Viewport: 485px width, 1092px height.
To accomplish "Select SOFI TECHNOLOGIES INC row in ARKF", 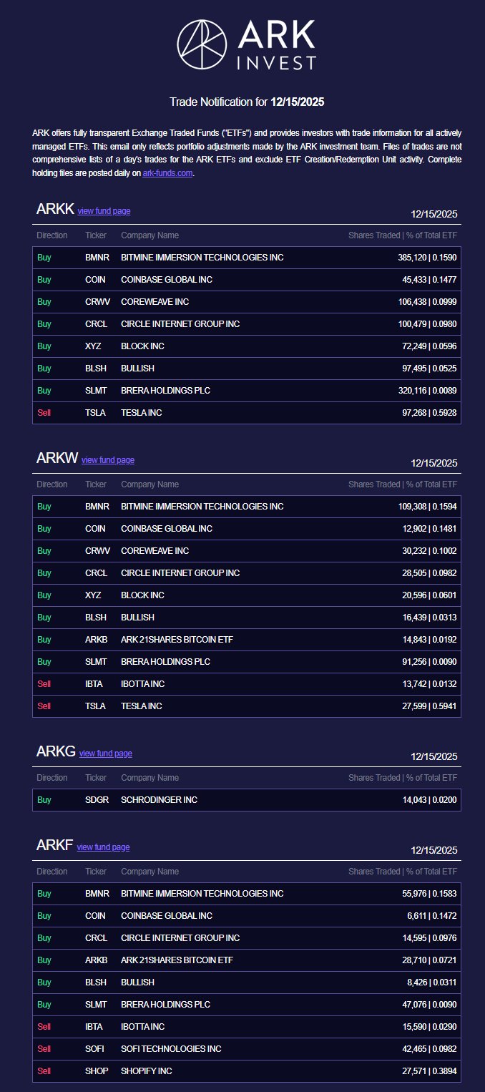I will coord(247,1049).
